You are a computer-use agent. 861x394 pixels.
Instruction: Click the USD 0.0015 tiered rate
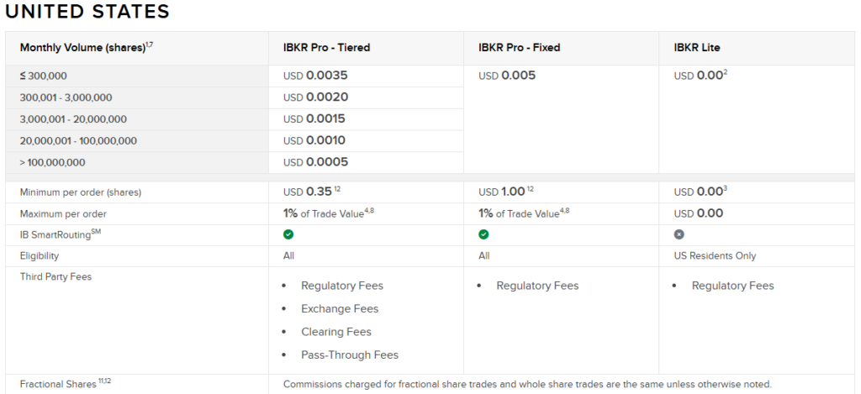point(314,118)
